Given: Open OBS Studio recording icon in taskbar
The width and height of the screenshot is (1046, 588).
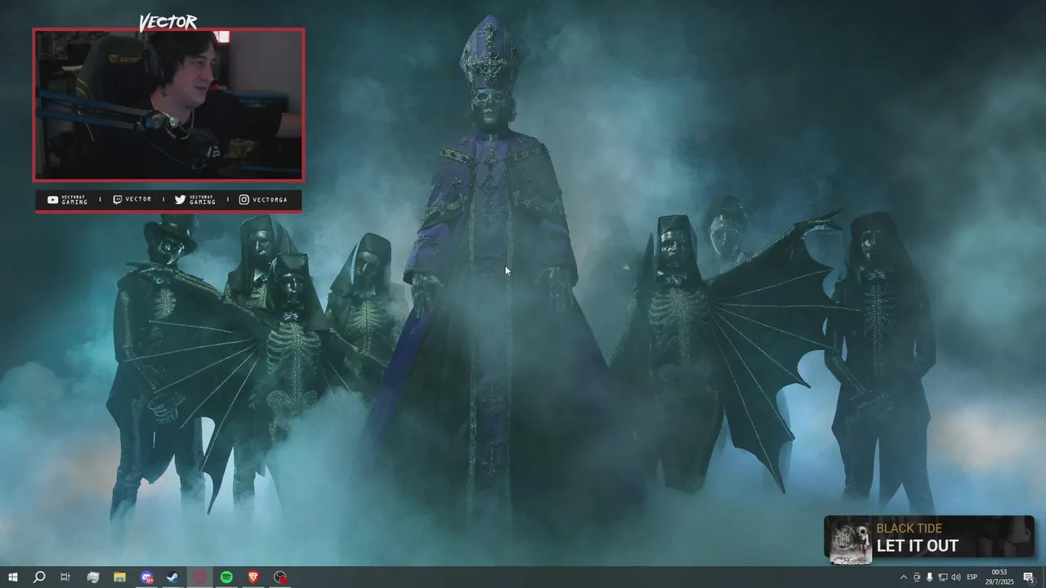Looking at the screenshot, I should (280, 577).
